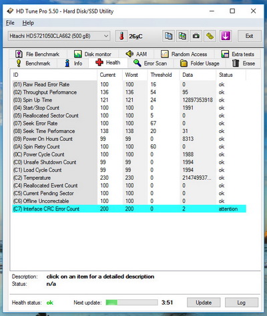Select the (05) Reallocated Sector Count row
This screenshot has width=267, height=316.
click(x=129, y=116)
